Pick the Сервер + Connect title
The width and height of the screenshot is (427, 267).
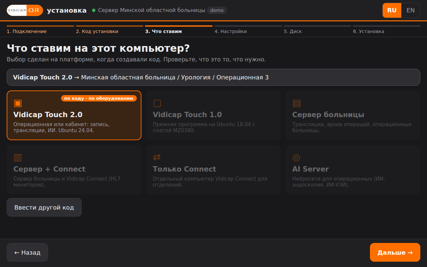tap(49, 169)
